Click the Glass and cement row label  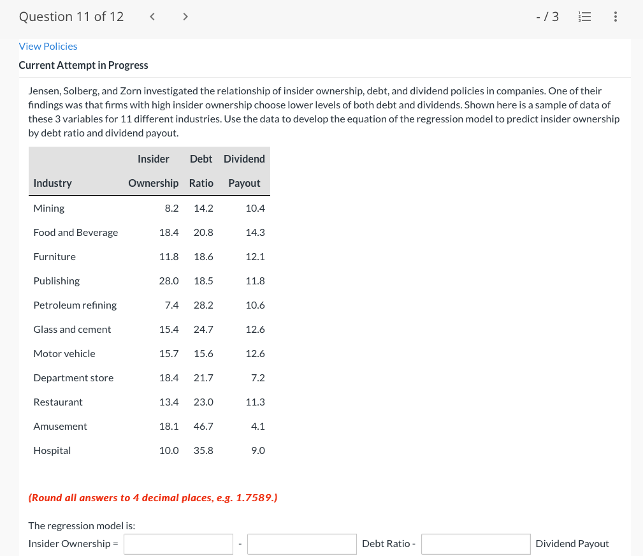pyautogui.click(x=72, y=329)
